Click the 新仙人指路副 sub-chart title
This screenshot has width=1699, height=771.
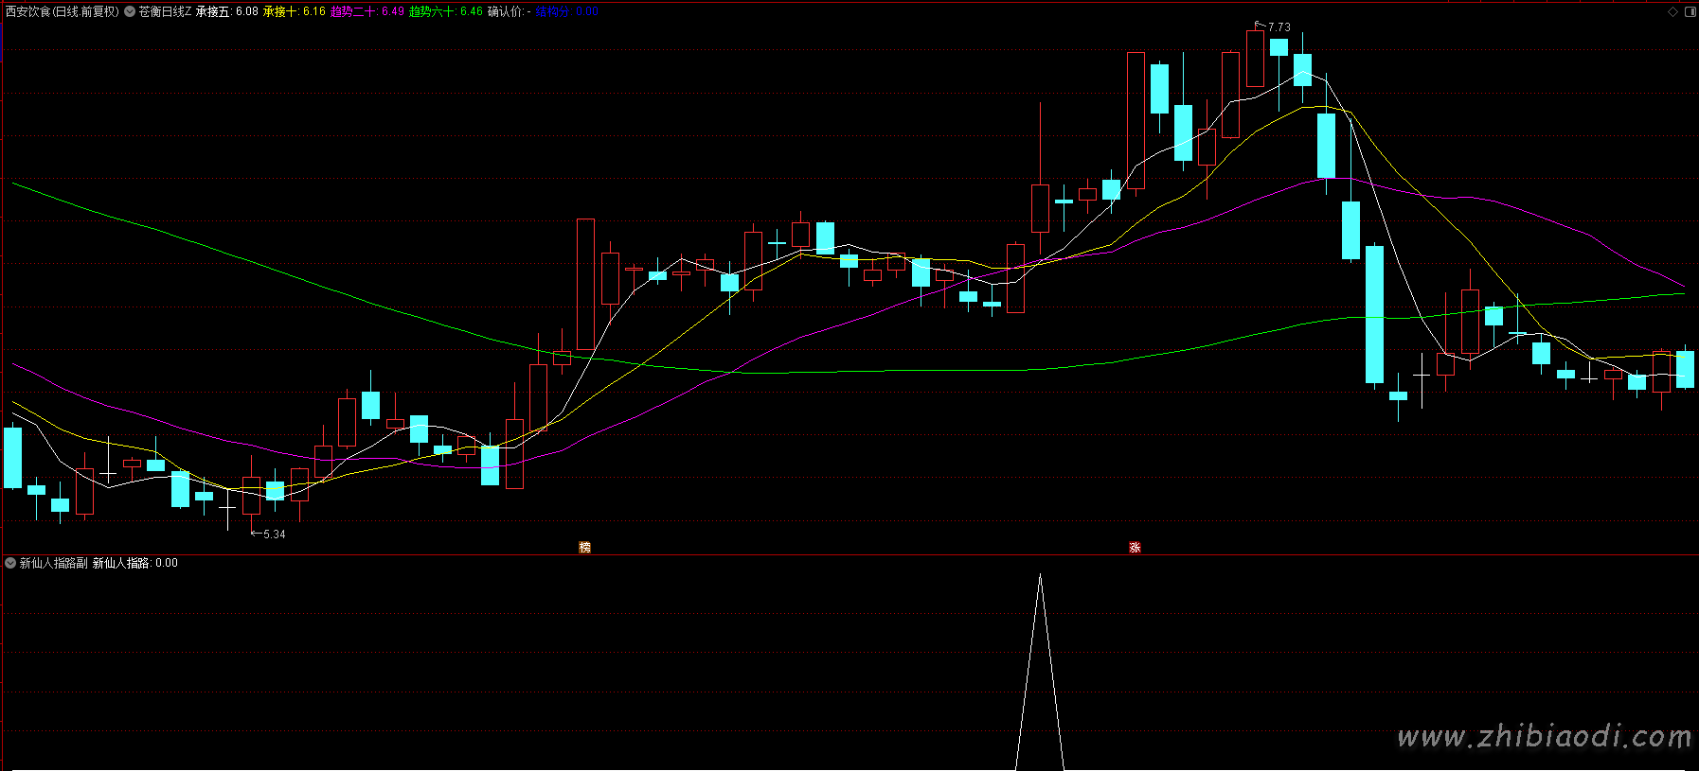pyautogui.click(x=53, y=563)
